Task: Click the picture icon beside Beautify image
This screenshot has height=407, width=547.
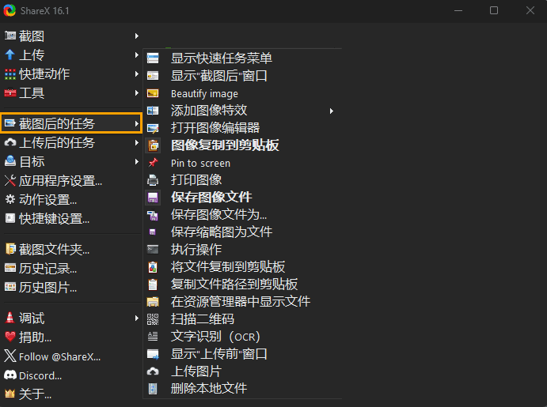Action: 153,93
